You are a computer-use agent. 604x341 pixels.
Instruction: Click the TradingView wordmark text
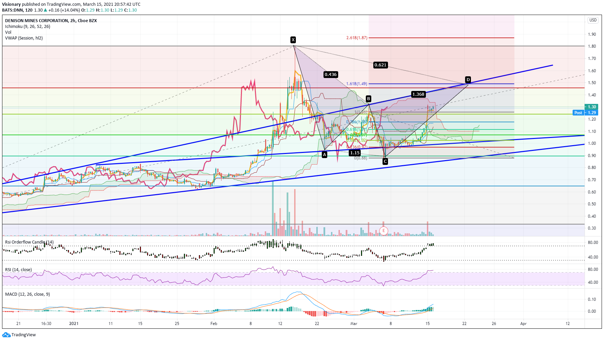click(24, 335)
